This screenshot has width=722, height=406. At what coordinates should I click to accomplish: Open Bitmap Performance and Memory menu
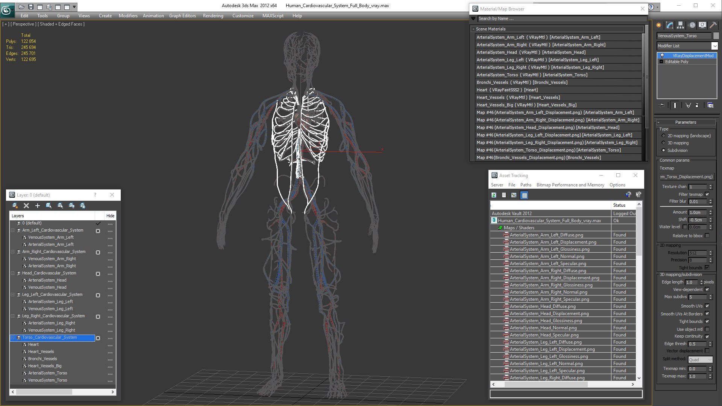point(570,185)
